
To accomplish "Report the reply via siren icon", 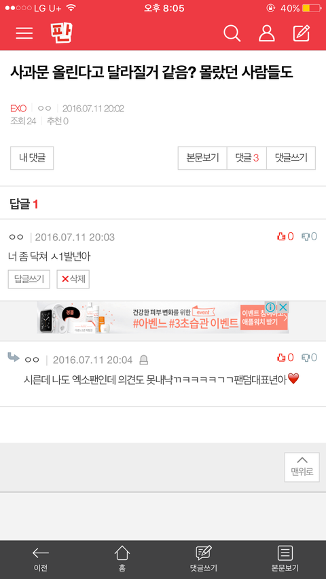I will click(x=143, y=360).
